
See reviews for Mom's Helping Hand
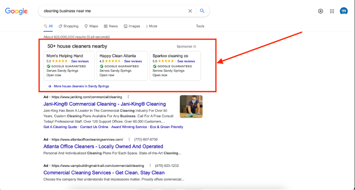coord(80,61)
